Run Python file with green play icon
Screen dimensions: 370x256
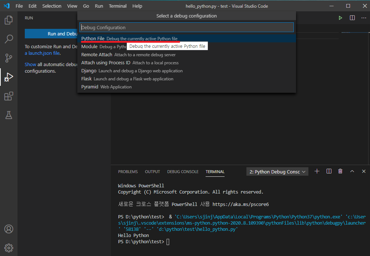pyautogui.click(x=340, y=18)
